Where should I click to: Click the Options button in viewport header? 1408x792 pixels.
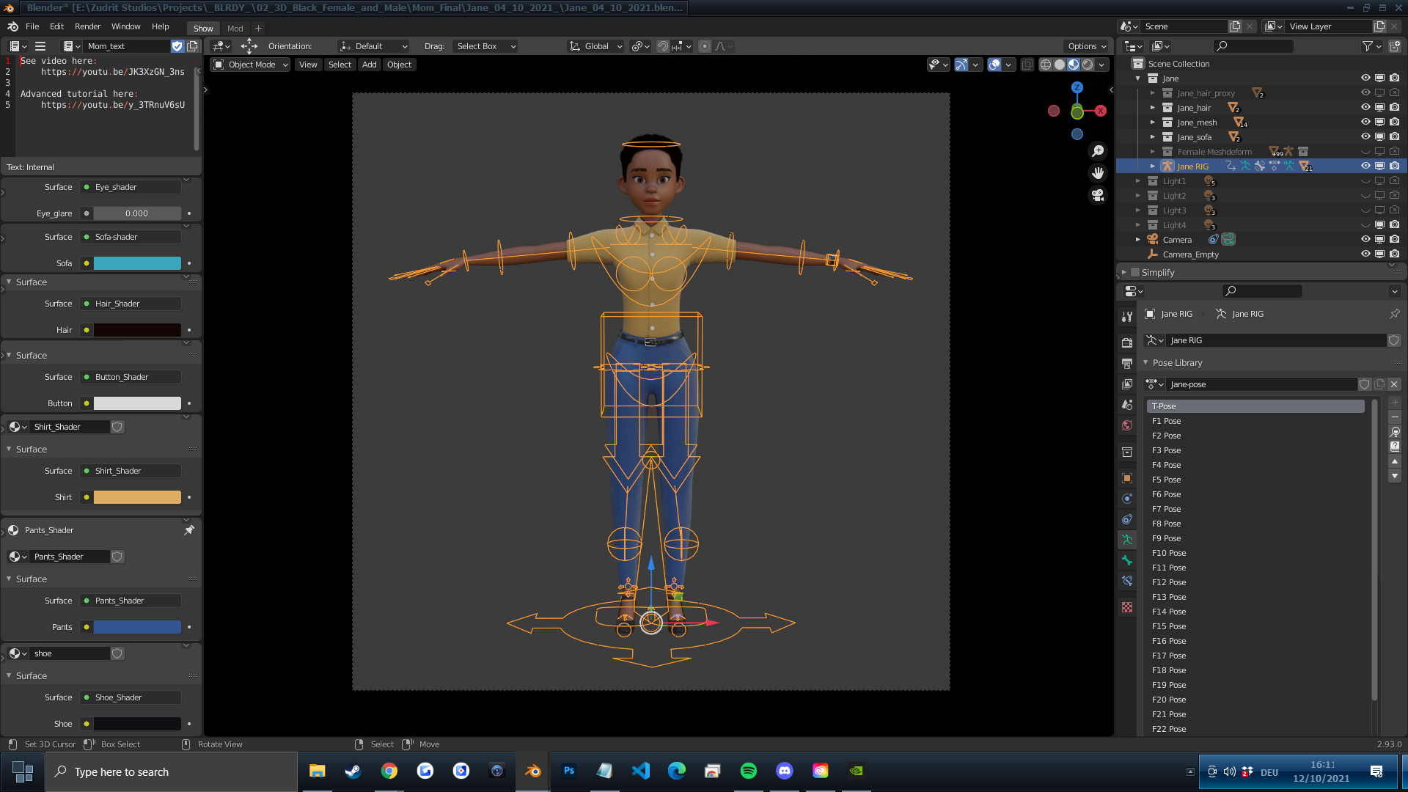[1086, 46]
